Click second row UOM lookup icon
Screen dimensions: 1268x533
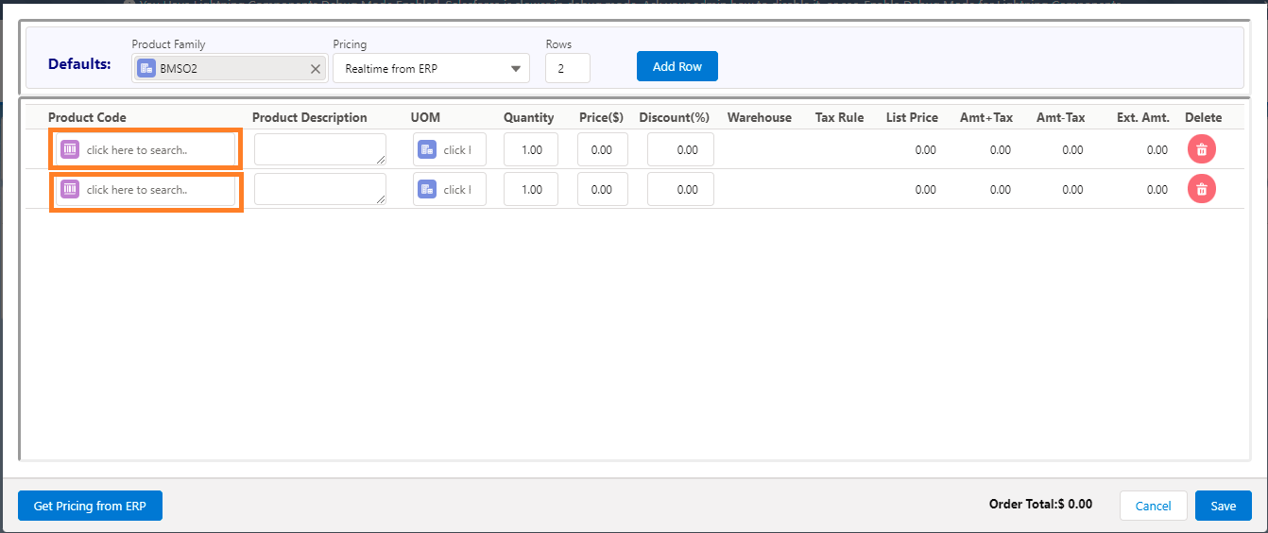point(427,189)
